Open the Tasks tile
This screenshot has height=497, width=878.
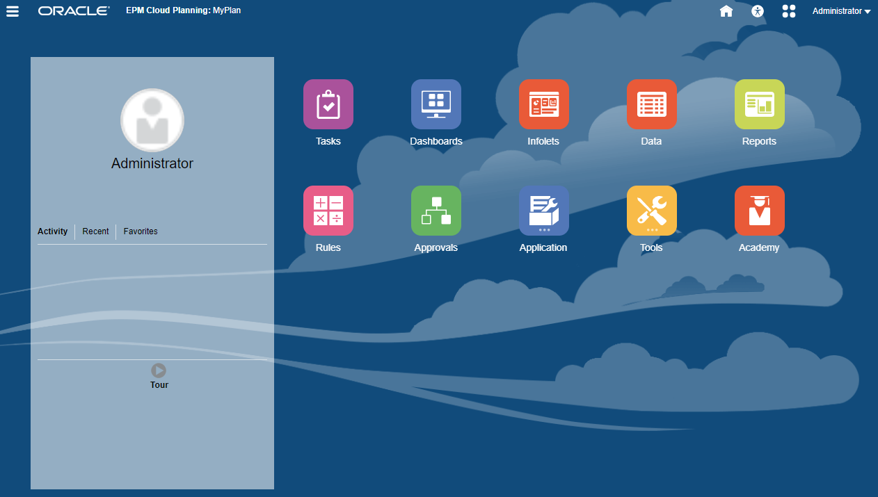328,104
